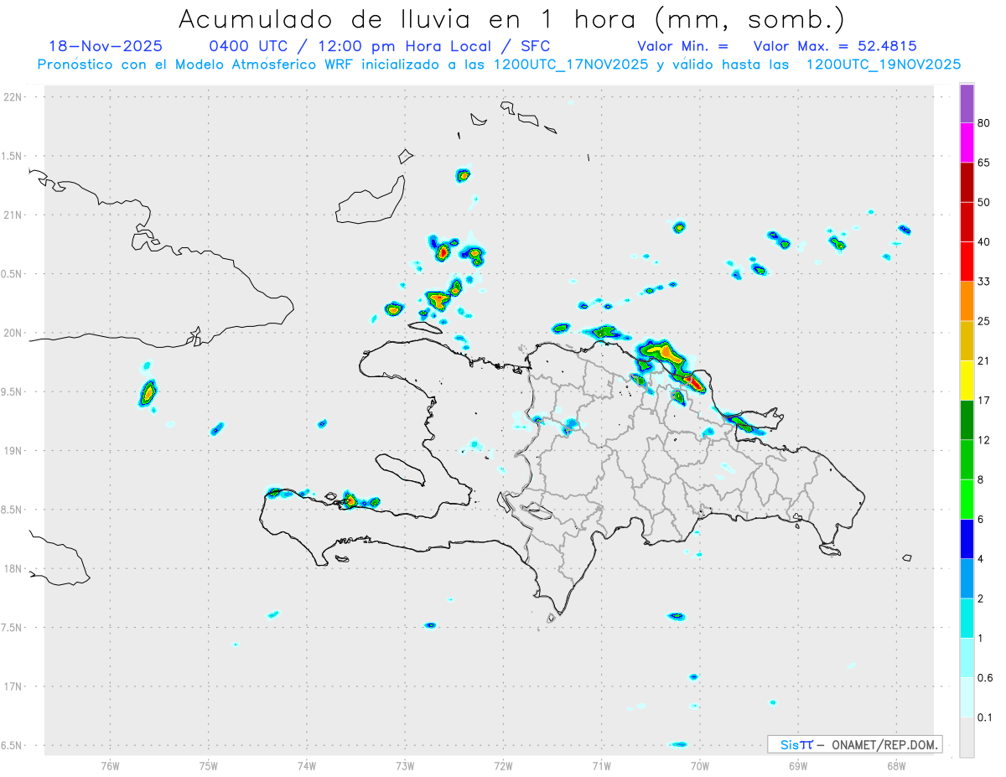Viewport: 1006px width, 777px height.
Task: Select the orange 25–33 legend band
Action: pos(967,302)
